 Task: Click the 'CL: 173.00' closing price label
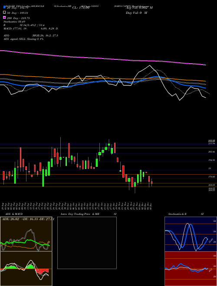tap(81, 8)
